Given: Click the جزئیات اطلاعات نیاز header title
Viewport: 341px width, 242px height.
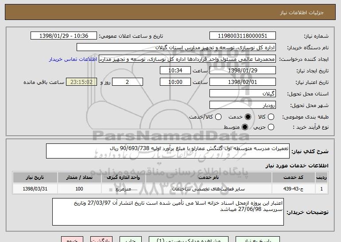Looking at the screenshot, I should click(302, 12).
